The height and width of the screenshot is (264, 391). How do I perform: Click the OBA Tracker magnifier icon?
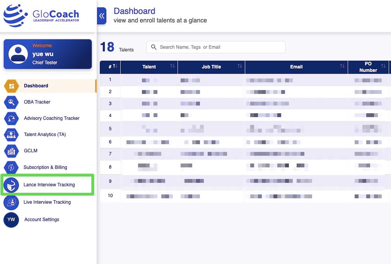point(12,102)
